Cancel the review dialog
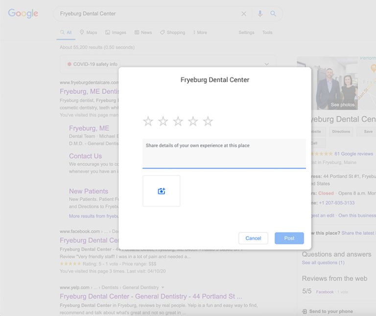The image size is (376, 316). click(253, 238)
